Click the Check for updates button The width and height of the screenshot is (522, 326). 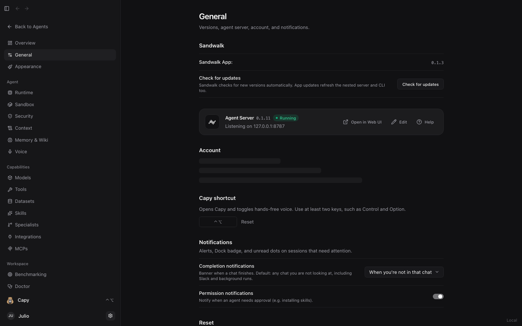tap(420, 84)
